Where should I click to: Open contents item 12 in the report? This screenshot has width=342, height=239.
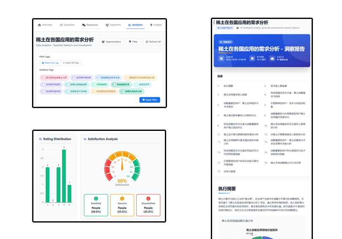(288, 135)
